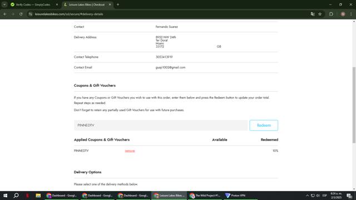Select the contact email guaji1002@gmail.com
Image resolution: width=356 pixels, height=200 pixels.
tap(171, 67)
